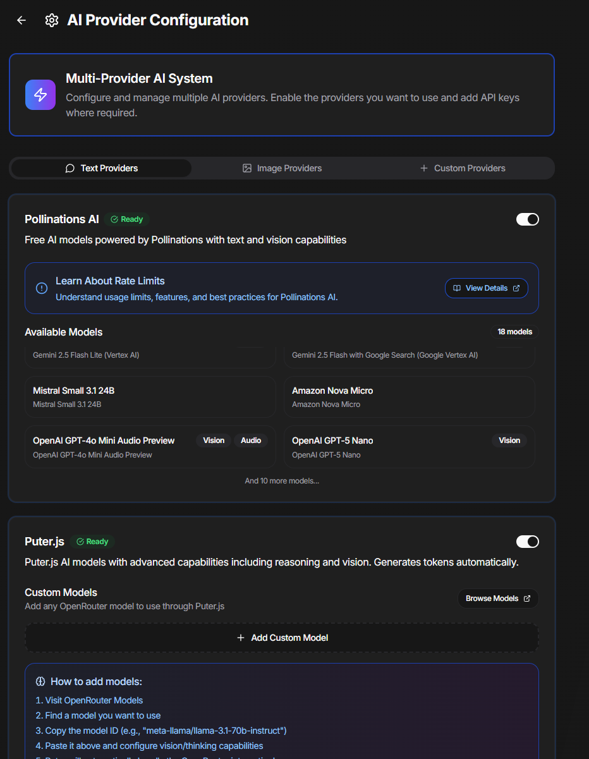Click the settings gear icon in header
589x759 pixels.
(x=52, y=20)
